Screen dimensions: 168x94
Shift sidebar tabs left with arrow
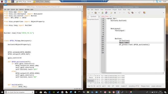coord(88,16)
